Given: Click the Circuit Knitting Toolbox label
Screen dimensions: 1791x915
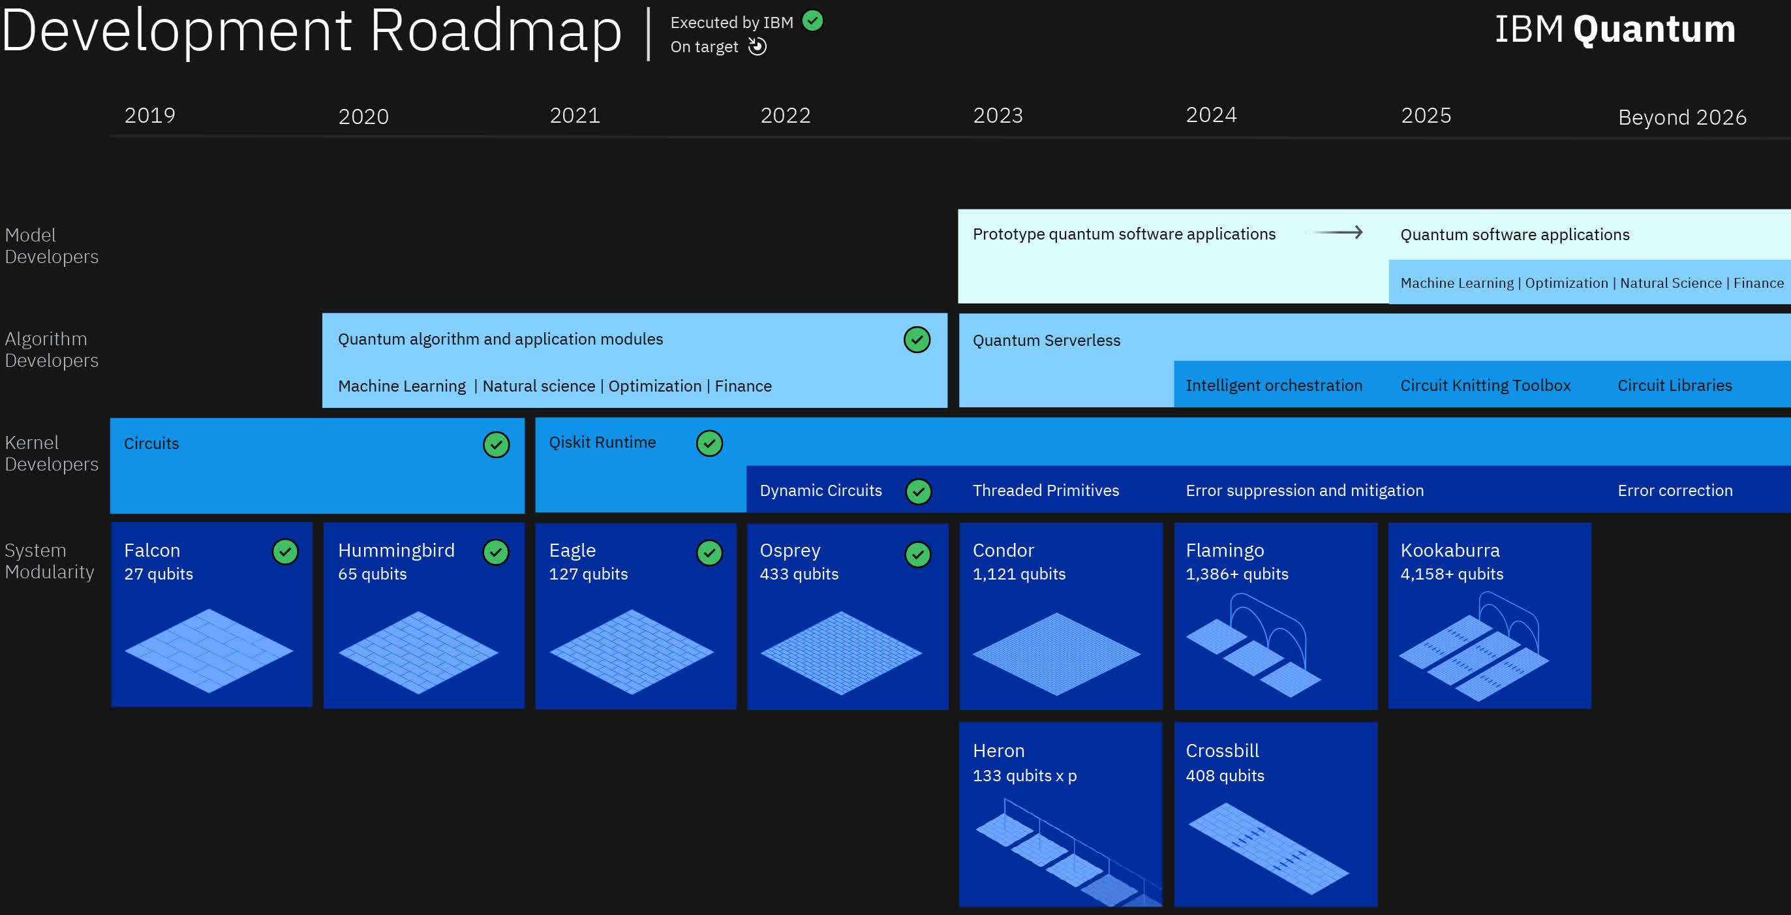Looking at the screenshot, I should click(1484, 385).
